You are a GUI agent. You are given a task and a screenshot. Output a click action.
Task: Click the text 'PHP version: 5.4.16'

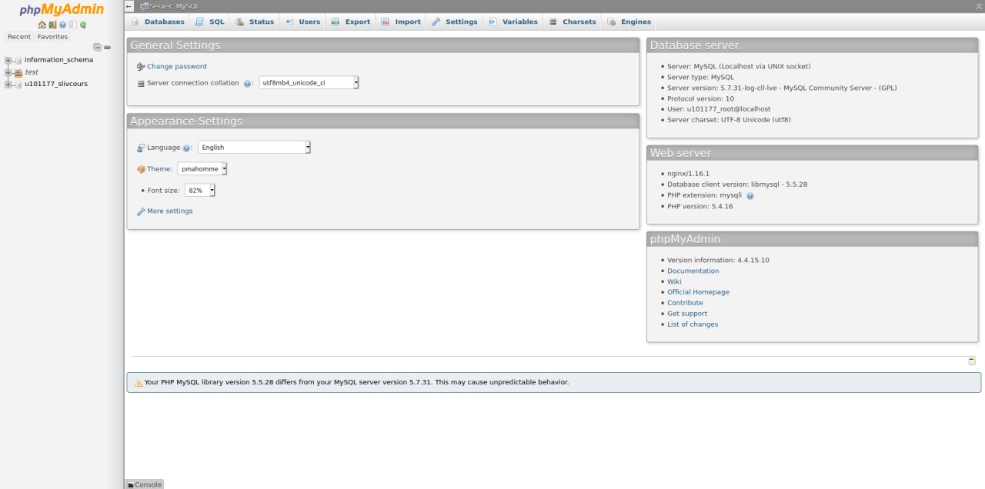[x=700, y=206]
